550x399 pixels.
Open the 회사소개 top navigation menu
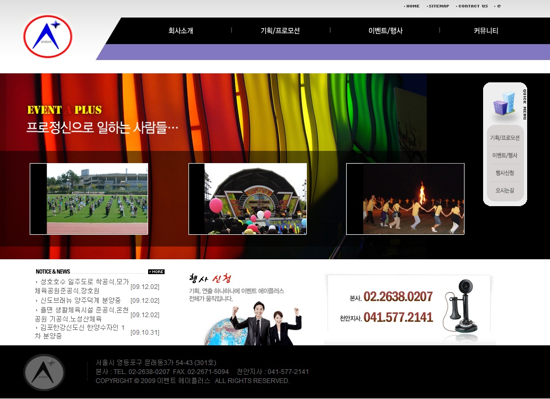[181, 31]
